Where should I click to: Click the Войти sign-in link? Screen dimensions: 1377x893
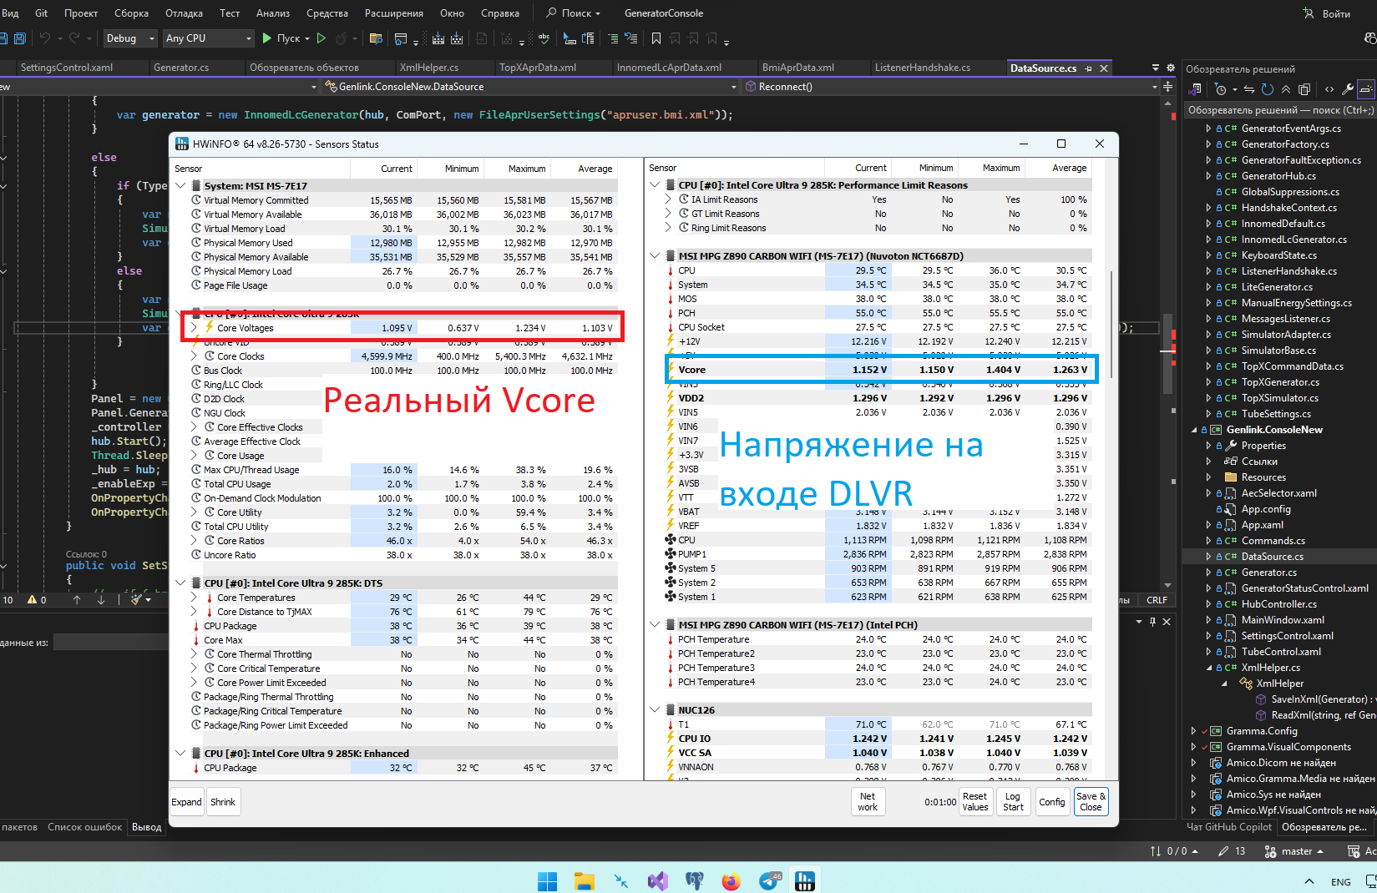tap(1327, 13)
